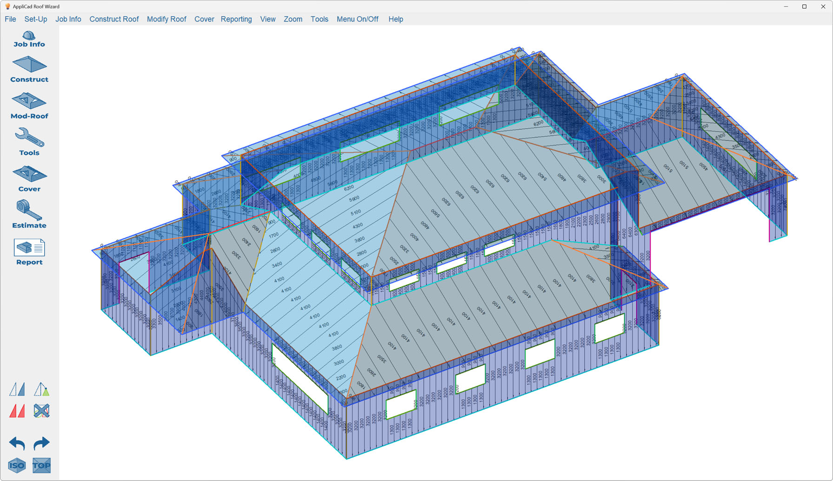Click Menu On/Off in the menu bar
The width and height of the screenshot is (833, 481).
(x=357, y=19)
